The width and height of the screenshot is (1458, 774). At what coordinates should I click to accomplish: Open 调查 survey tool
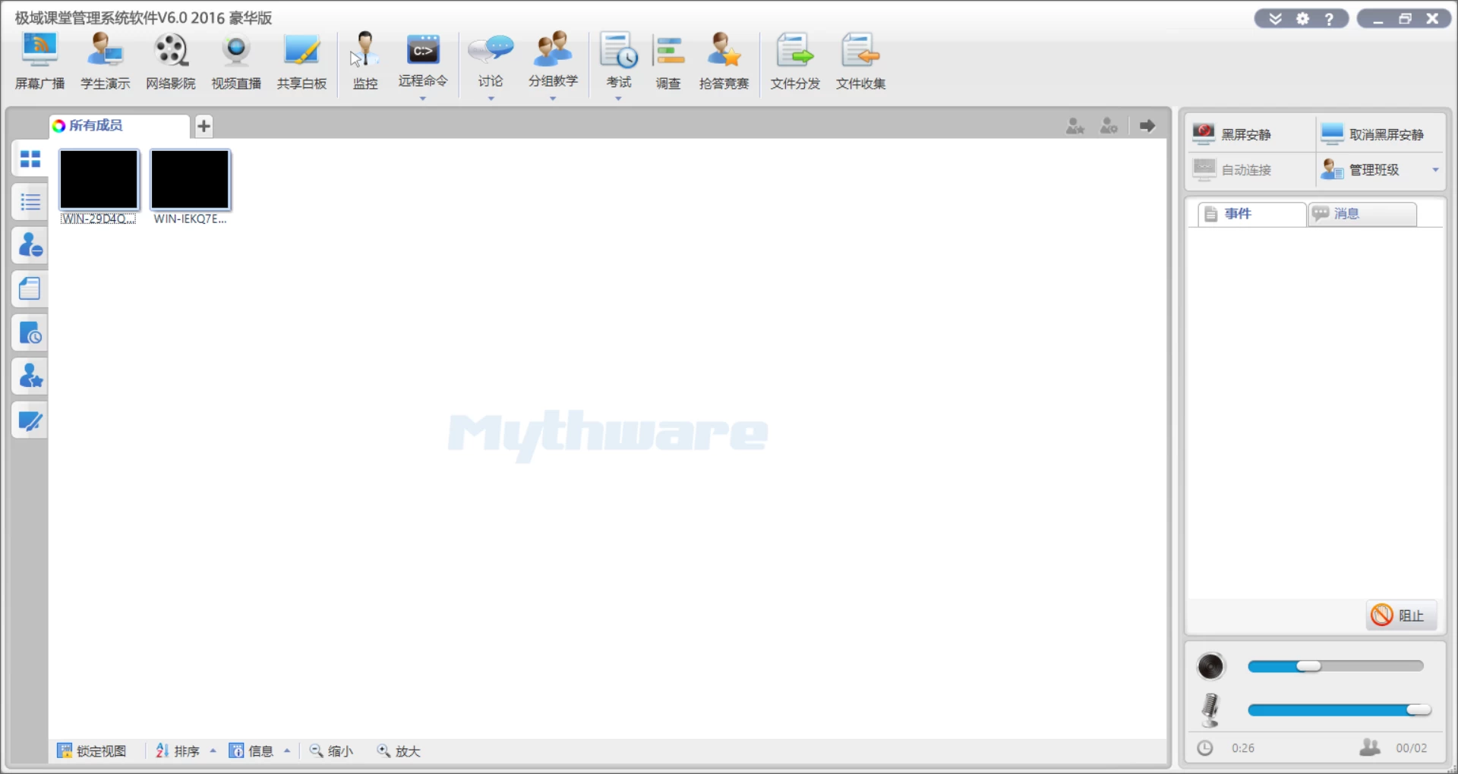tap(668, 61)
